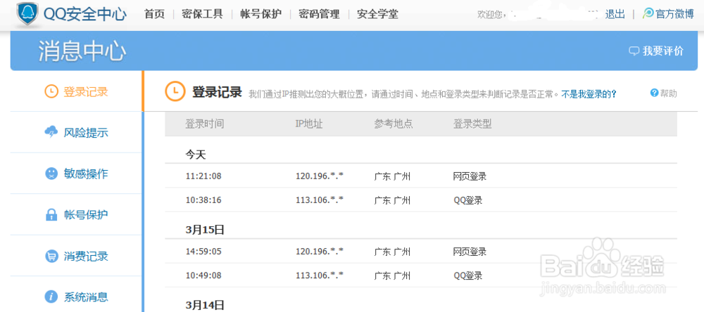The width and height of the screenshot is (704, 312).
Task: Click the 不是我登录的? link
Action: (589, 93)
